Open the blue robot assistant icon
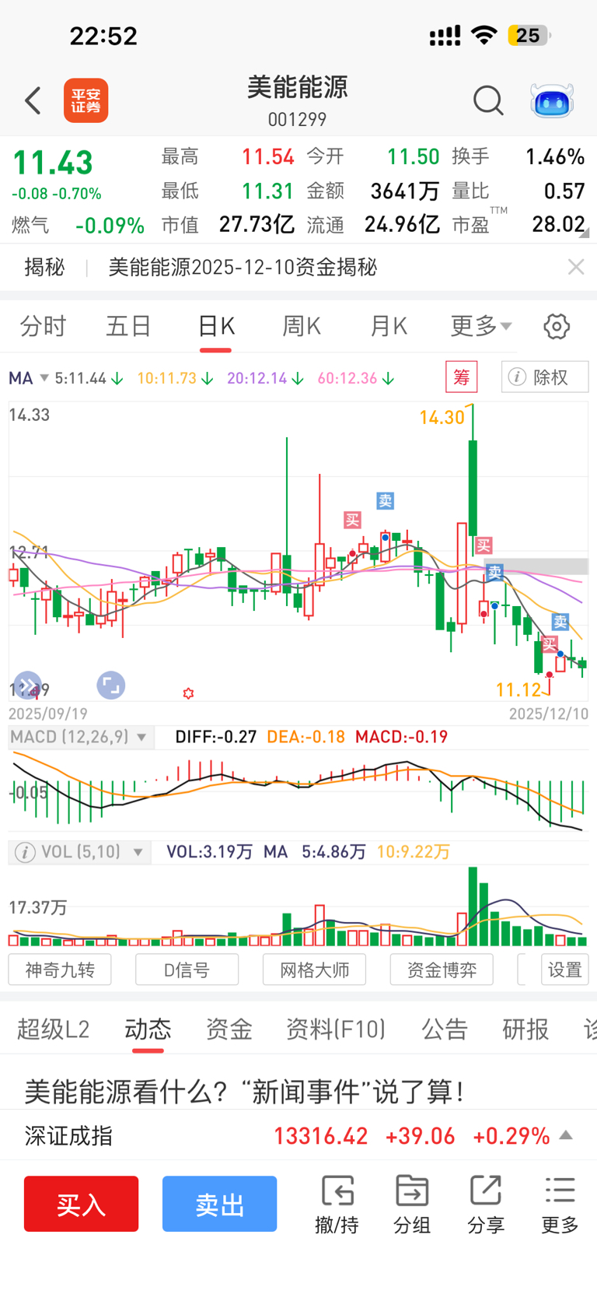597x1294 pixels. [x=552, y=101]
